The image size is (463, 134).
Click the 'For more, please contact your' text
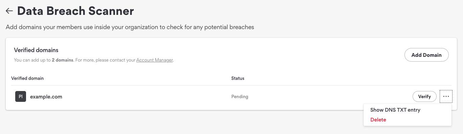coord(105,60)
